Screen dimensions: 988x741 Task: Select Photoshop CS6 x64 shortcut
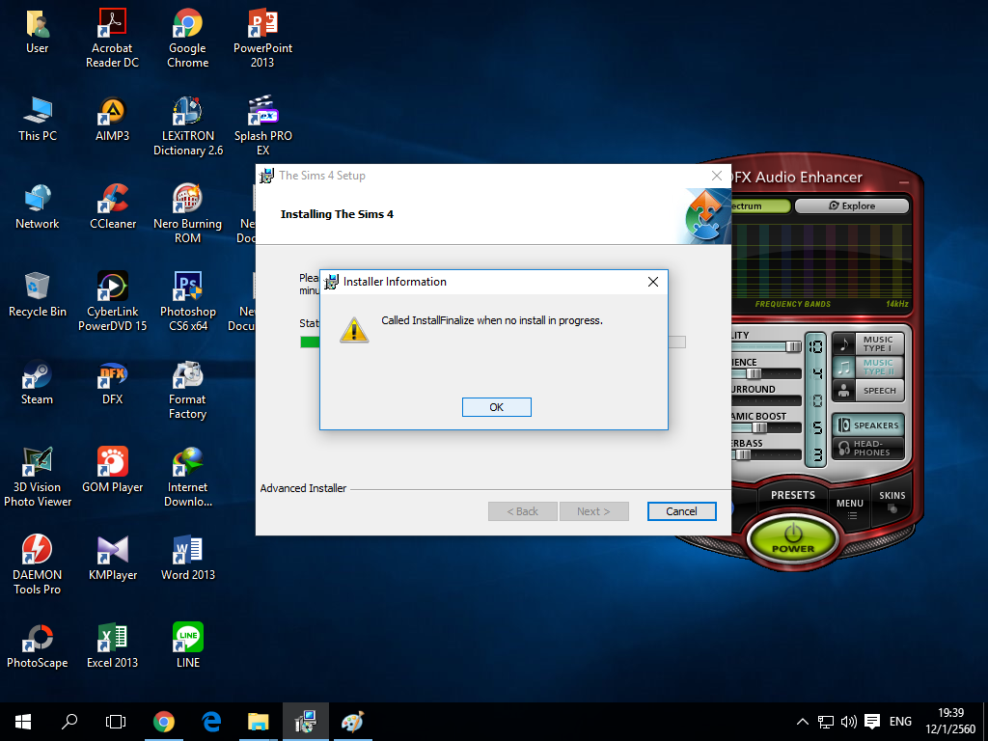click(188, 301)
